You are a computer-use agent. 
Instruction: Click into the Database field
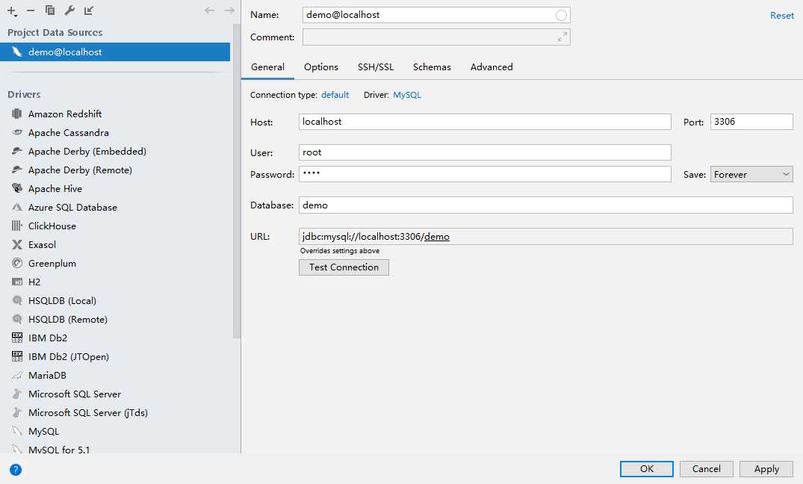(x=546, y=205)
